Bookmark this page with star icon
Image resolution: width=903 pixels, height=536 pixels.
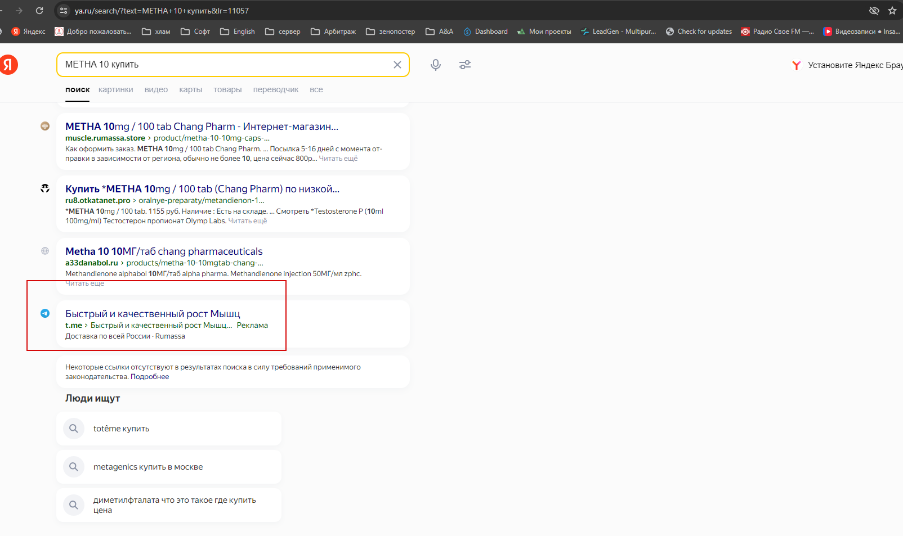tap(892, 11)
